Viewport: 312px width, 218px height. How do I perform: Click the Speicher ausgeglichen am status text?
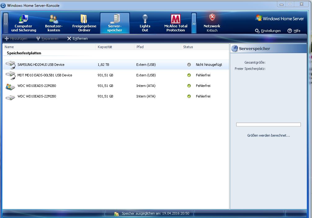click(x=156, y=213)
